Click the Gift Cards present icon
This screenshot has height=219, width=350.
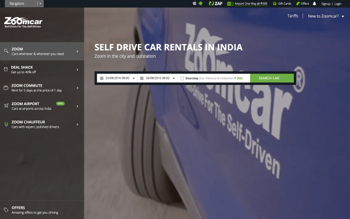point(274,4)
